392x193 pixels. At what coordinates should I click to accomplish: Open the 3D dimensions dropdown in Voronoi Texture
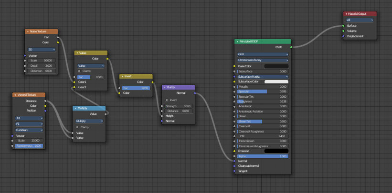click(x=29, y=118)
